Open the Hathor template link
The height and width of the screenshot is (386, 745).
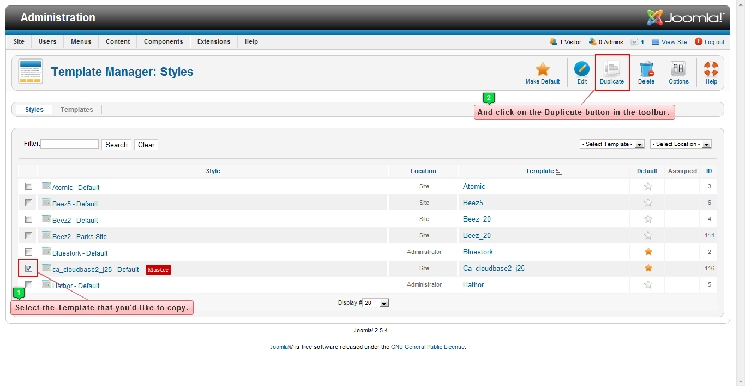point(473,284)
